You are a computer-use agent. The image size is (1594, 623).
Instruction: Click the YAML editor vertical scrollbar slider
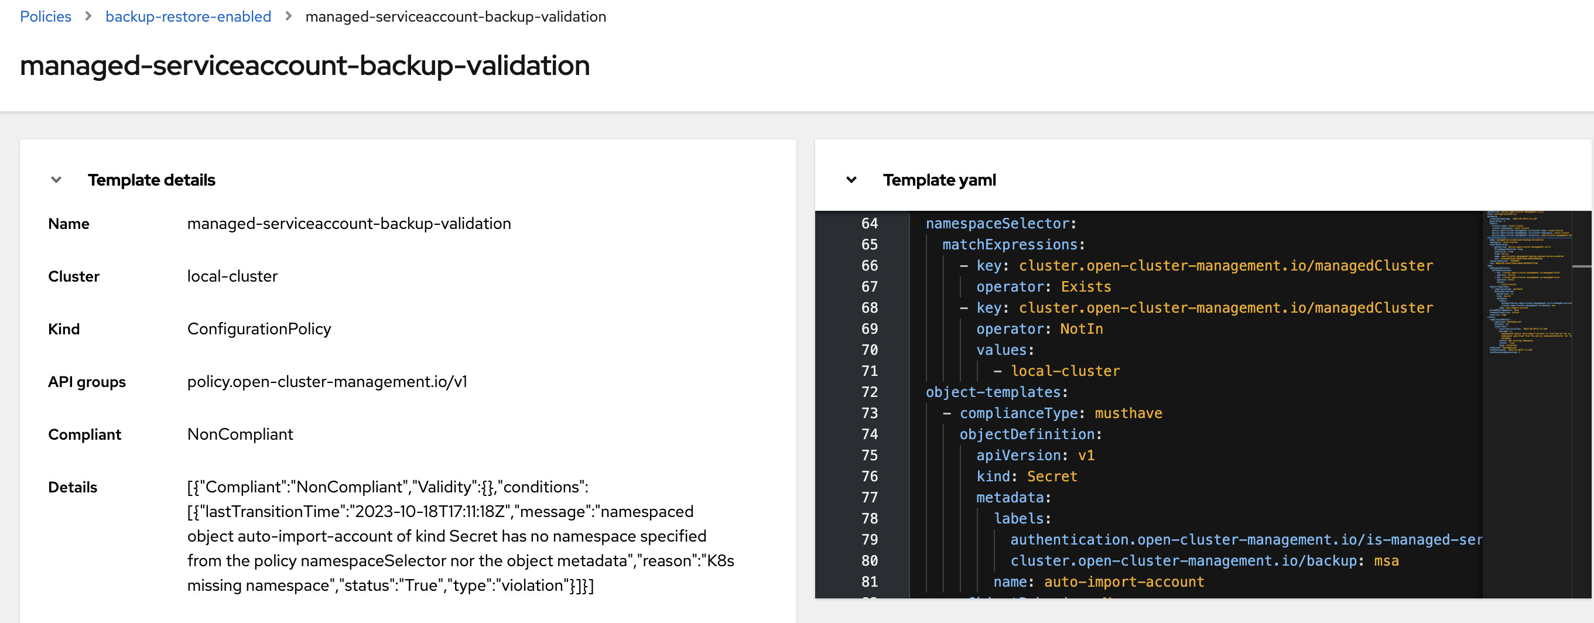(x=1582, y=266)
